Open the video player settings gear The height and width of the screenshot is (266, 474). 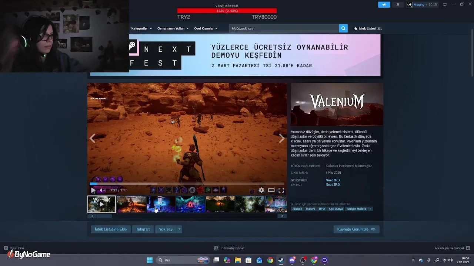[261, 190]
